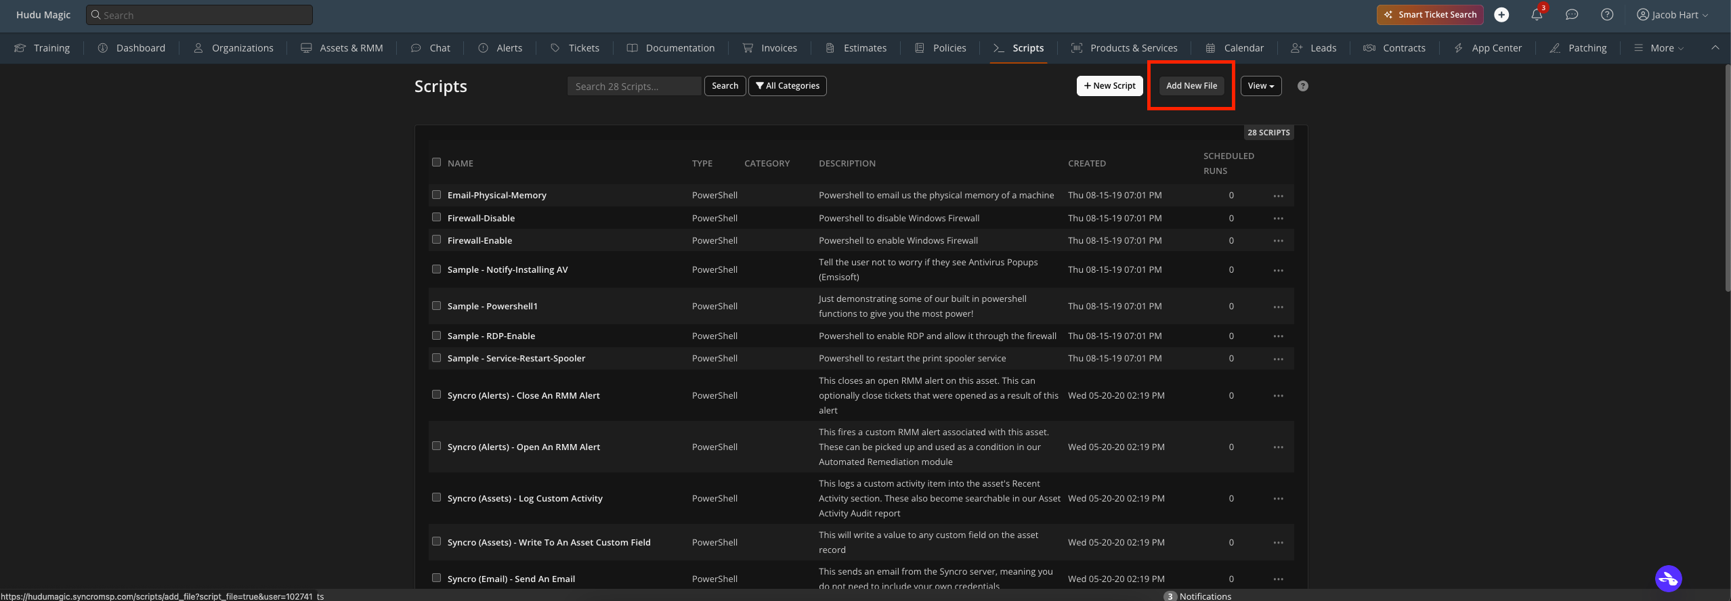Click the Search scripts button
The width and height of the screenshot is (1731, 601).
click(x=725, y=86)
